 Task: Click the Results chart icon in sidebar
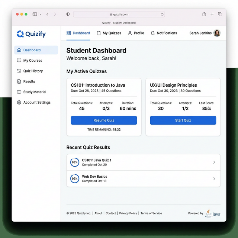point(19,81)
